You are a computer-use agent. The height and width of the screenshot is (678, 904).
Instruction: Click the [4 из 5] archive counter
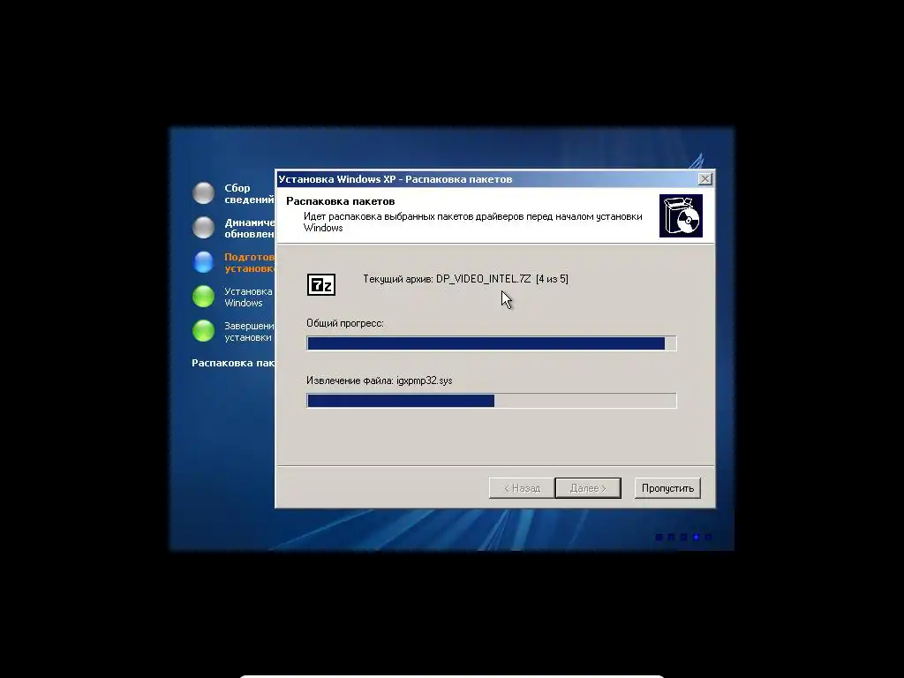point(552,279)
